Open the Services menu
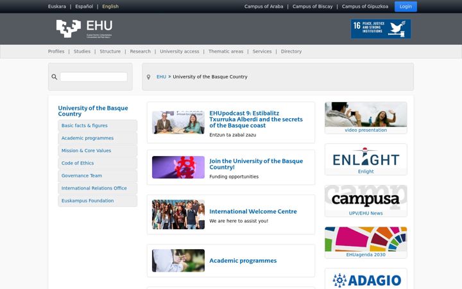Image resolution: width=462 pixels, height=289 pixels. pos(262,51)
